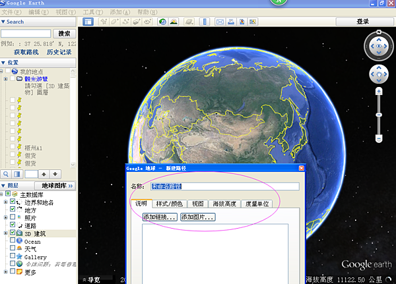
Task: Move item up arrow in places panel
Action: point(44,174)
